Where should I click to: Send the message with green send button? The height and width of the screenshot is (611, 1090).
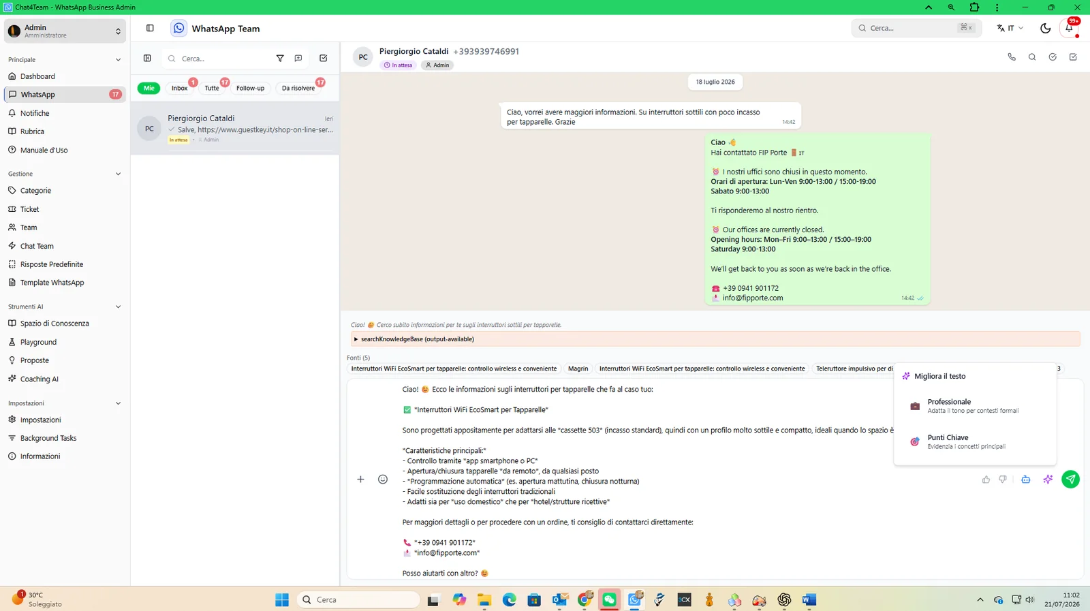pos(1071,480)
